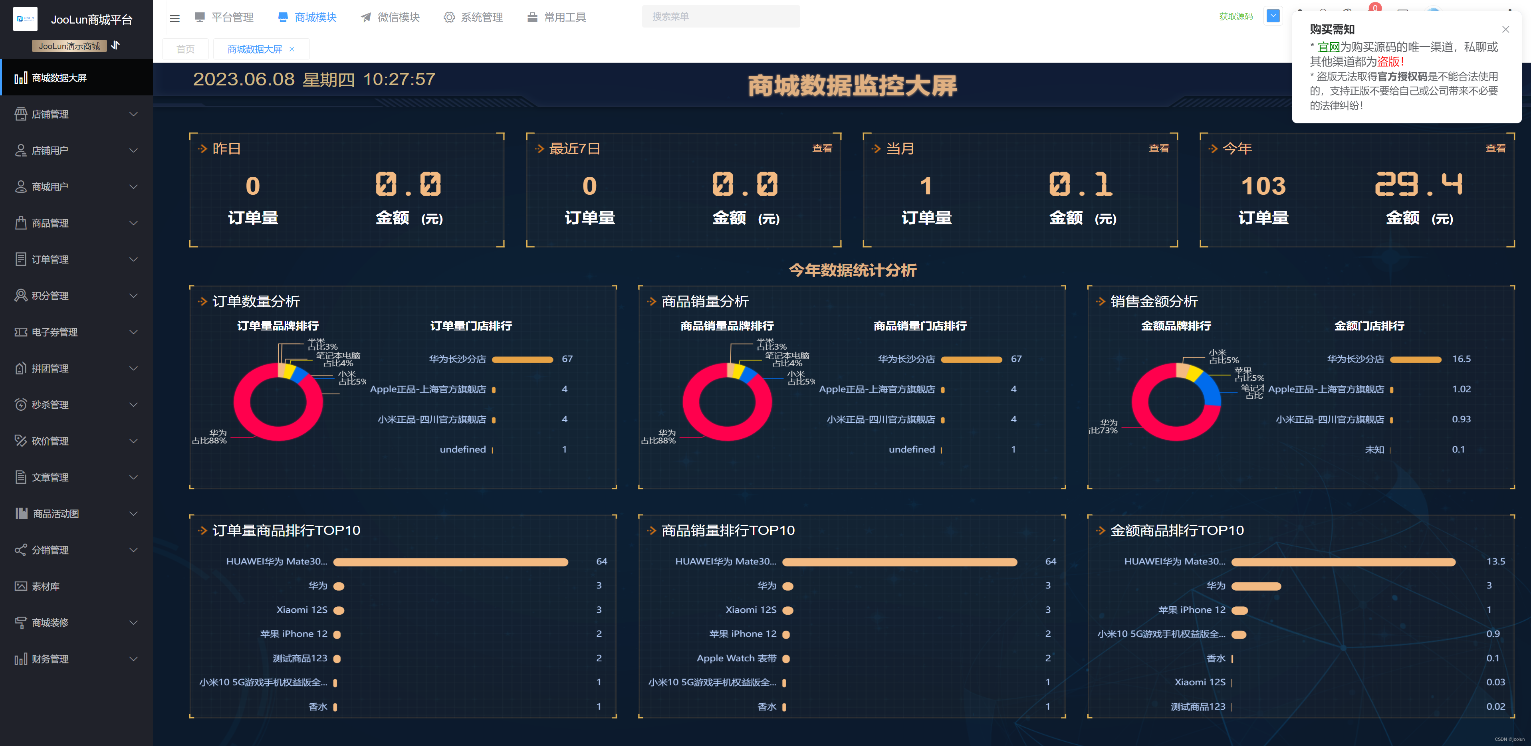Click the 电子券管理 ticket icon
The height and width of the screenshot is (746, 1531).
21,332
